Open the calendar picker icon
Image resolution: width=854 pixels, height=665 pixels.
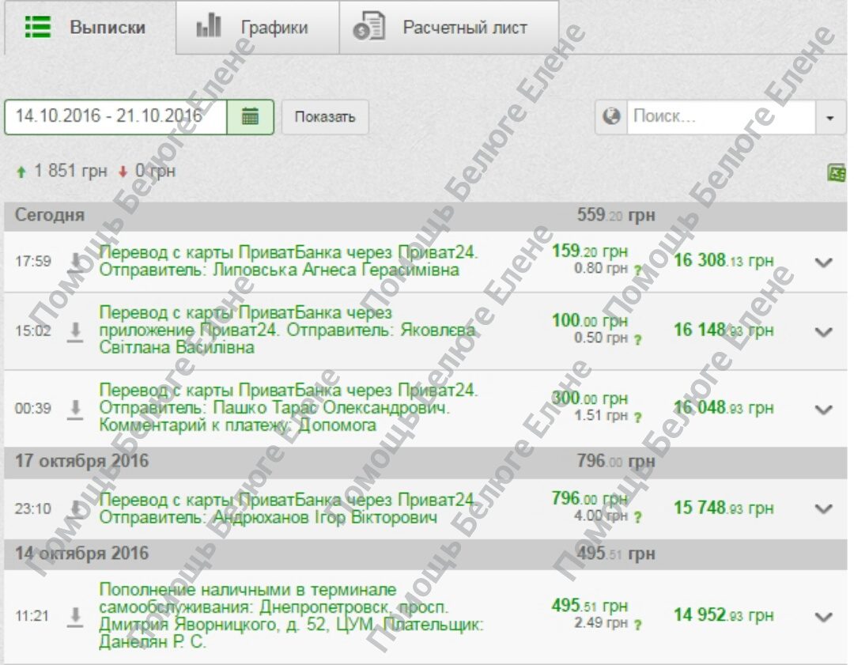[x=250, y=116]
